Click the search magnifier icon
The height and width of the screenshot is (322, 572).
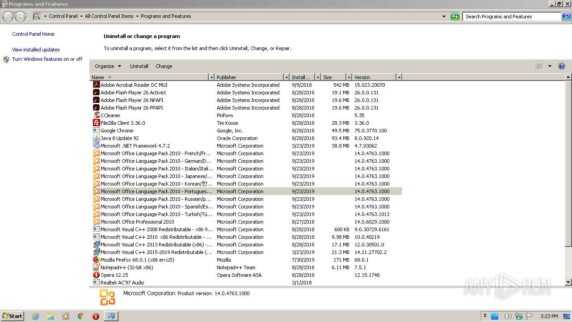[x=566, y=17]
